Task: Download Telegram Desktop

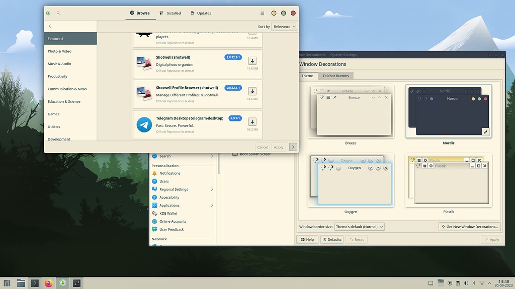Action: coord(252,121)
